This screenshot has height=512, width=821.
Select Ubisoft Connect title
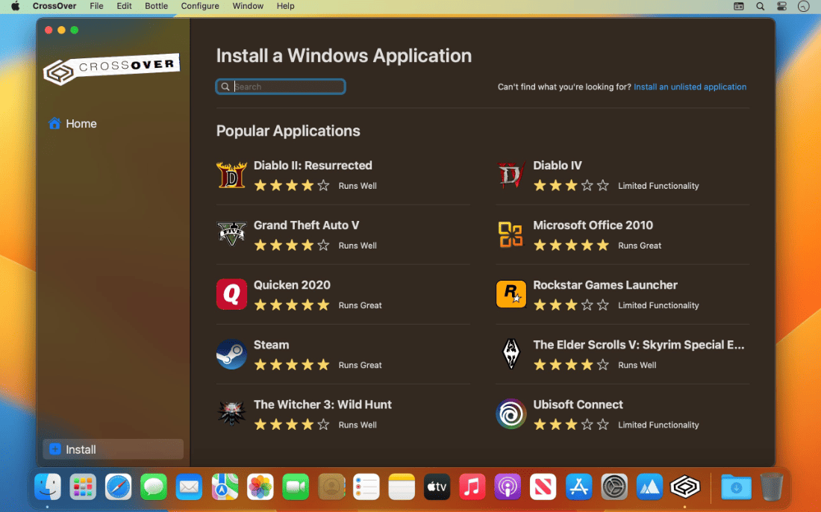pos(578,405)
